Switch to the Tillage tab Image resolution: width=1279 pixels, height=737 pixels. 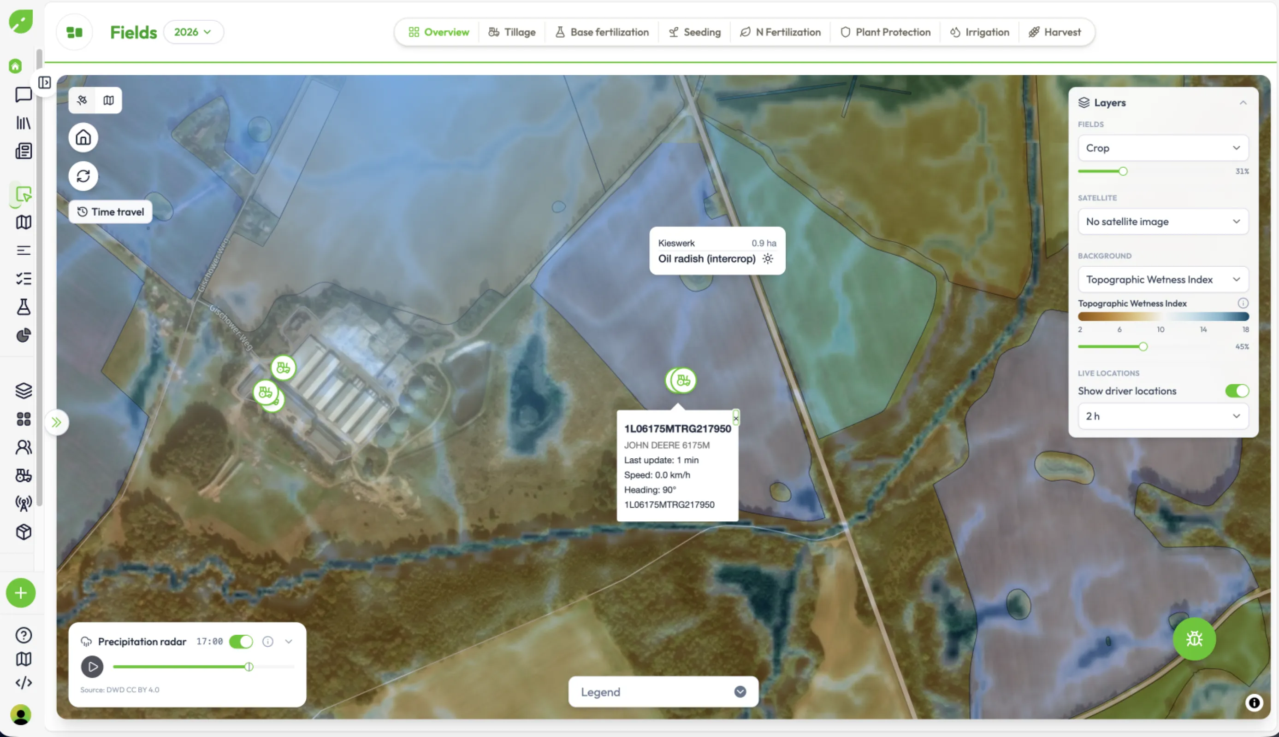coord(512,32)
